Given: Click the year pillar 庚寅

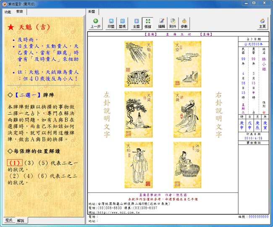Looking at the screenshot, I should (x=265, y=126).
